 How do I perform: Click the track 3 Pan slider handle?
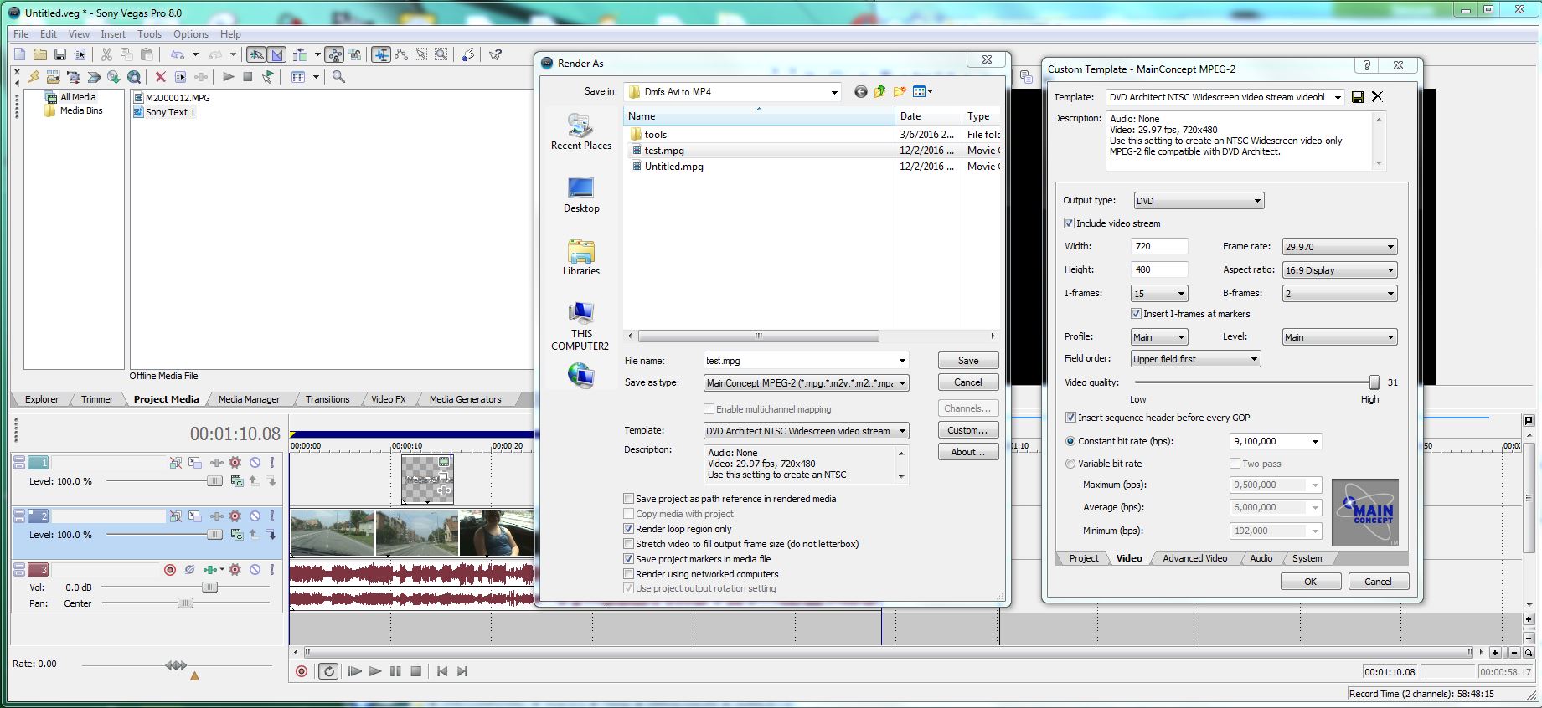pos(185,603)
